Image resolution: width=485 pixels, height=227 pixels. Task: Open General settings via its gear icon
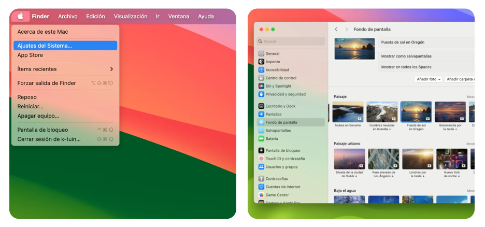261,53
